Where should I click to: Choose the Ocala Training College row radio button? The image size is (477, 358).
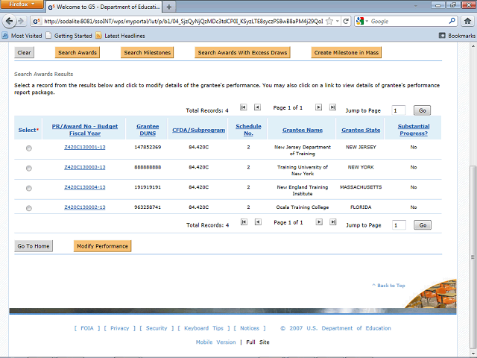click(29, 208)
